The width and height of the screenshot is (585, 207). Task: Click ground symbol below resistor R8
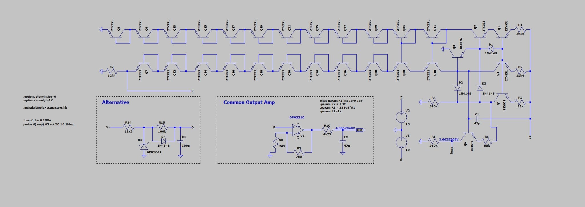(x=270, y=156)
